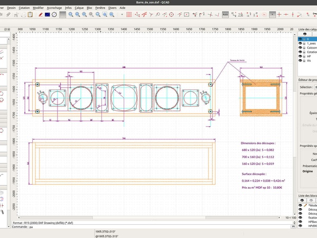Screen dimensions: 317x238
Task: Open the Accrochage menu
Action: pyautogui.click(x=54, y=8)
